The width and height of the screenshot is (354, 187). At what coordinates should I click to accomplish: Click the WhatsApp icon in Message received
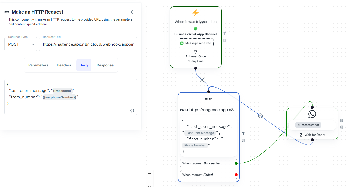coord(182,43)
